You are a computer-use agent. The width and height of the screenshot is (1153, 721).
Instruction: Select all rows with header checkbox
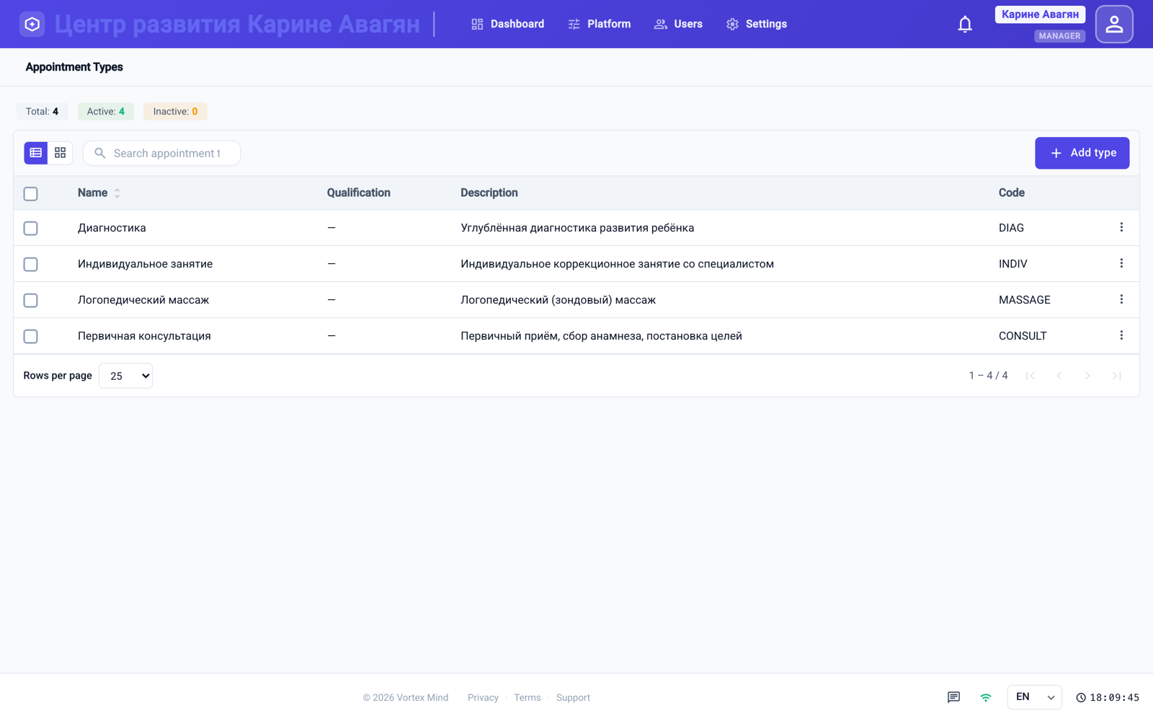pos(30,193)
